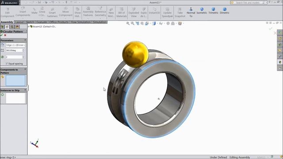Click Zoom to Area in view toolbar
This screenshot has width=283, height=159.
[133, 23]
